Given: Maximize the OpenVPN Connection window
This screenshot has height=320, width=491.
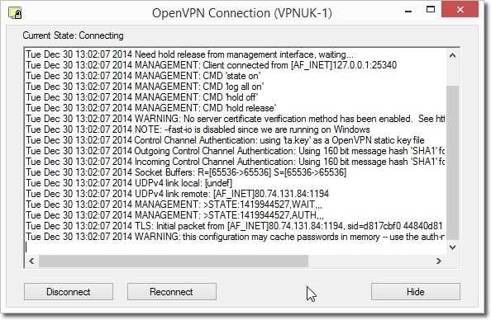Looking at the screenshot, I should pyautogui.click(x=431, y=9).
